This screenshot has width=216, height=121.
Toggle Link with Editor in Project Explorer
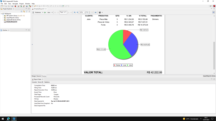pos(24,12)
